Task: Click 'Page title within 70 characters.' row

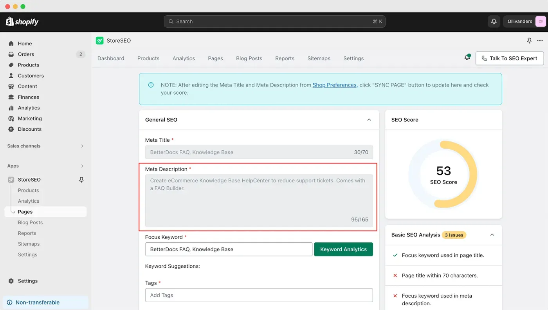Action: click(443, 276)
